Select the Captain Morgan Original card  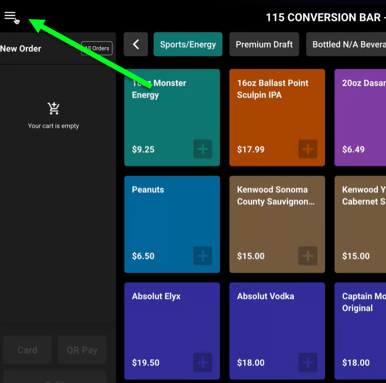[x=360, y=331]
